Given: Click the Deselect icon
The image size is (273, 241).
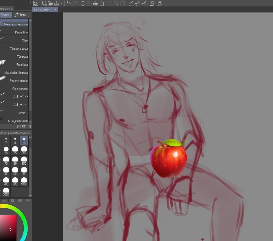Looking at the screenshot, I should (110, 3).
